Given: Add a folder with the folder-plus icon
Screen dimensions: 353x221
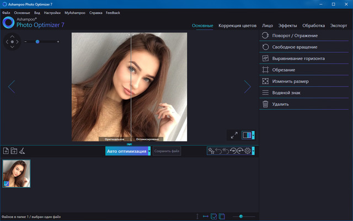Looking at the screenshot, I should click(x=14, y=151).
